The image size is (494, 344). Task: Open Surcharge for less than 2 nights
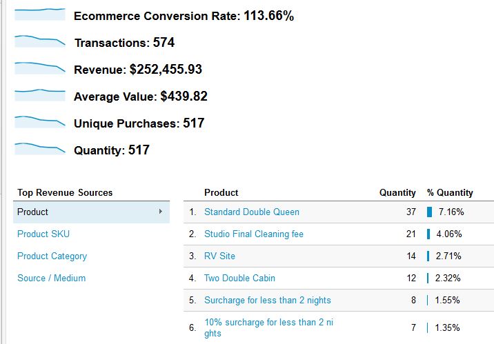click(268, 300)
